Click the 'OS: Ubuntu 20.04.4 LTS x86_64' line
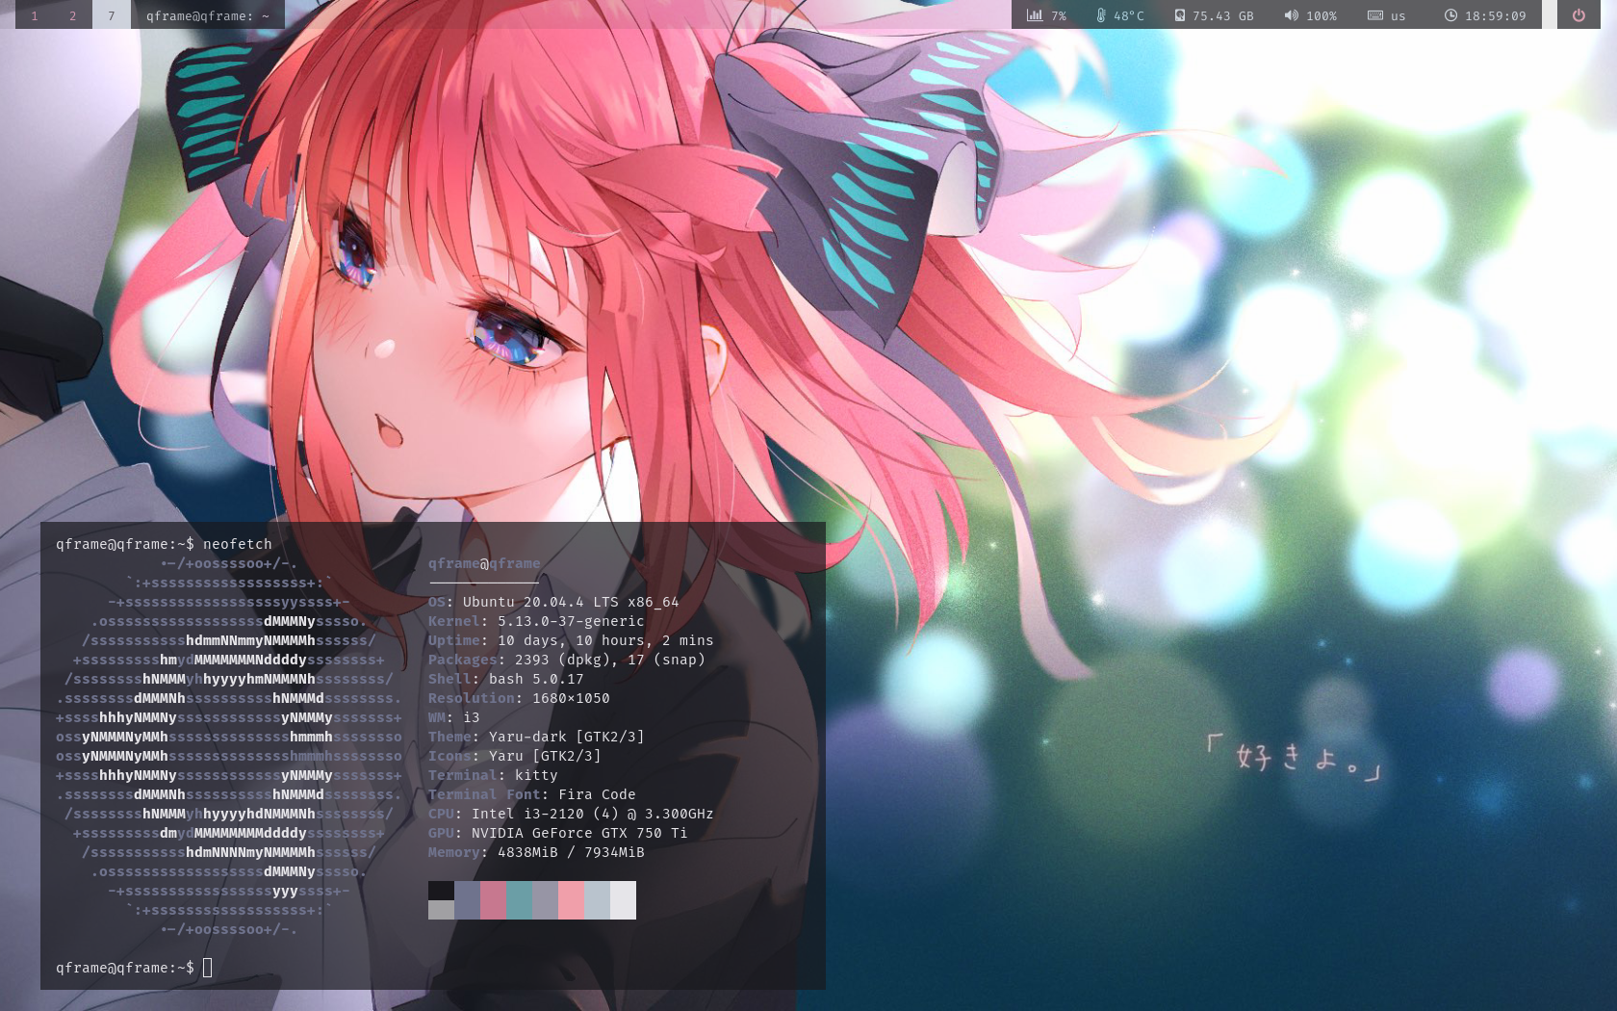This screenshot has width=1617, height=1011. pos(553,602)
